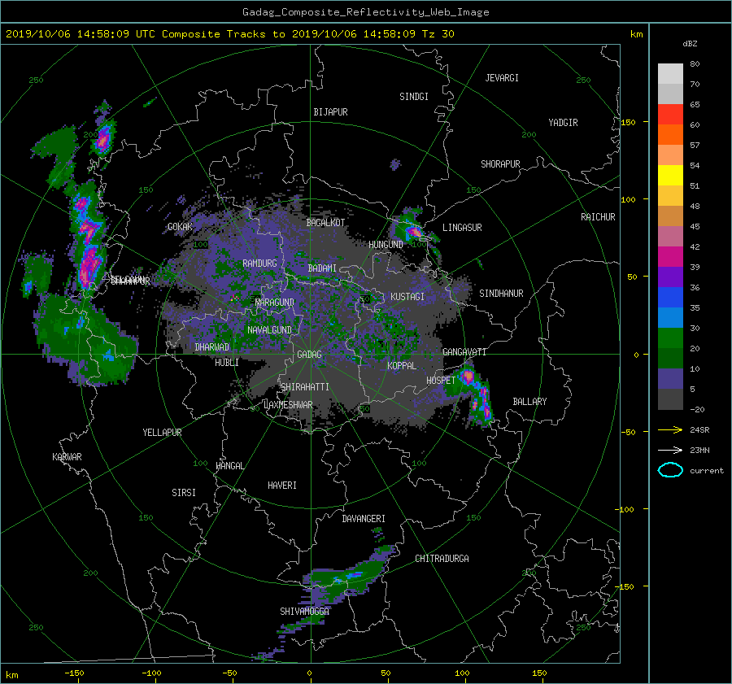The height and width of the screenshot is (684, 732).
Task: Click the JEVARGI label
Action: click(502, 78)
